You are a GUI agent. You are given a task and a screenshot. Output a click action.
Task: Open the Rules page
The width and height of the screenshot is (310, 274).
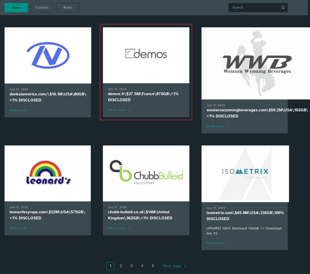(68, 8)
